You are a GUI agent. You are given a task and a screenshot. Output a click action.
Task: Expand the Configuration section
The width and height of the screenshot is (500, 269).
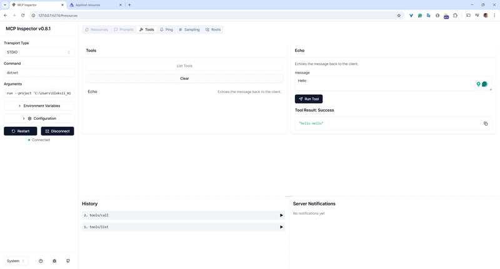39,119
